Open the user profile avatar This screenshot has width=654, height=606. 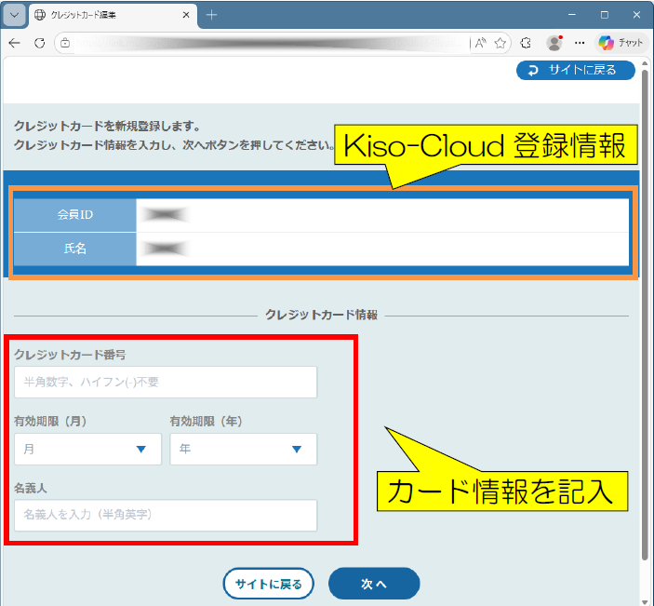tap(554, 43)
